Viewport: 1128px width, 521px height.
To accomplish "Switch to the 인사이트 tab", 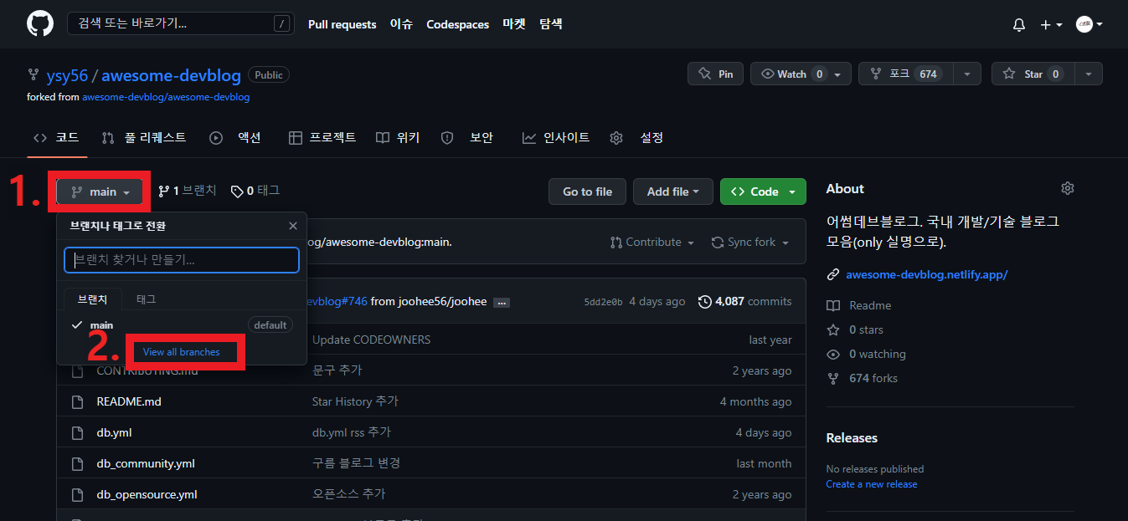I will pyautogui.click(x=555, y=137).
